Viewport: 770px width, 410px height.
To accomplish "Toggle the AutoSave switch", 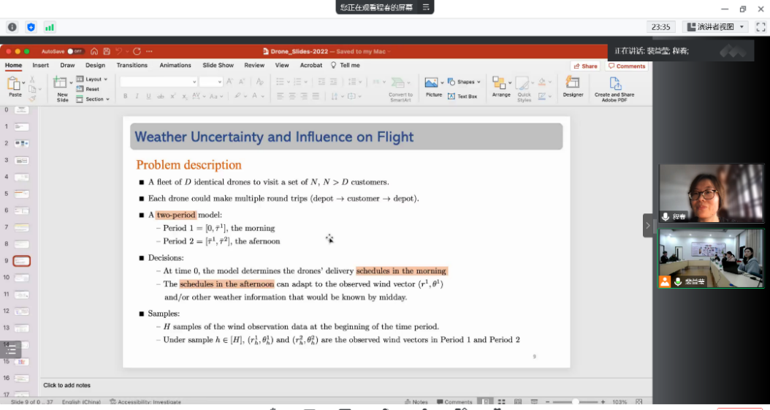I will [x=75, y=51].
